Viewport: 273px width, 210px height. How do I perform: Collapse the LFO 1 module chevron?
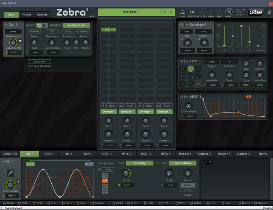point(187,61)
